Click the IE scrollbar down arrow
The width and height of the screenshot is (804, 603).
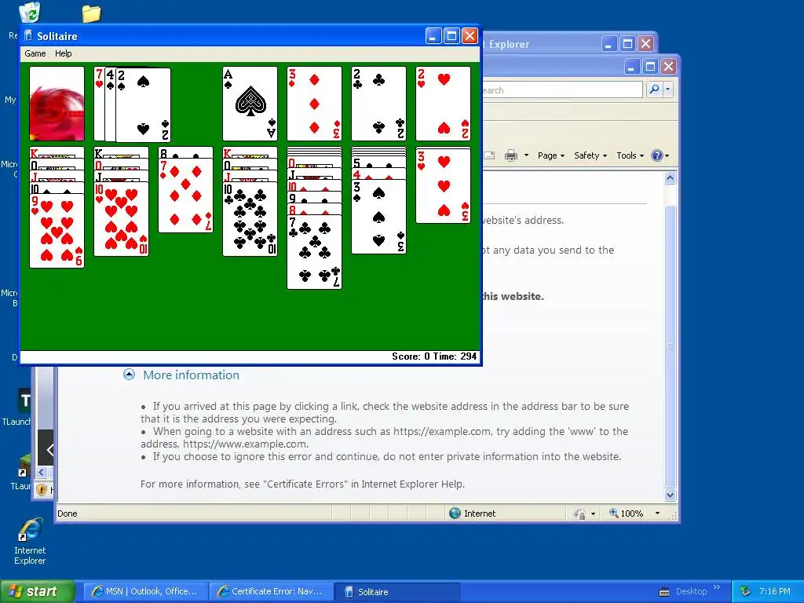[671, 495]
